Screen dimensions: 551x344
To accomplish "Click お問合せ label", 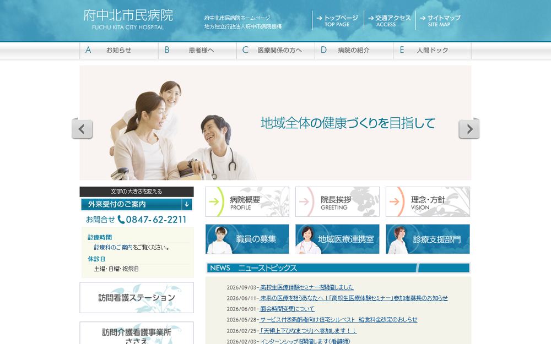I will click(100, 220).
